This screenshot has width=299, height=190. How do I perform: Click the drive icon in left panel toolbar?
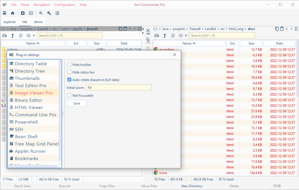pyautogui.click(x=4, y=36)
